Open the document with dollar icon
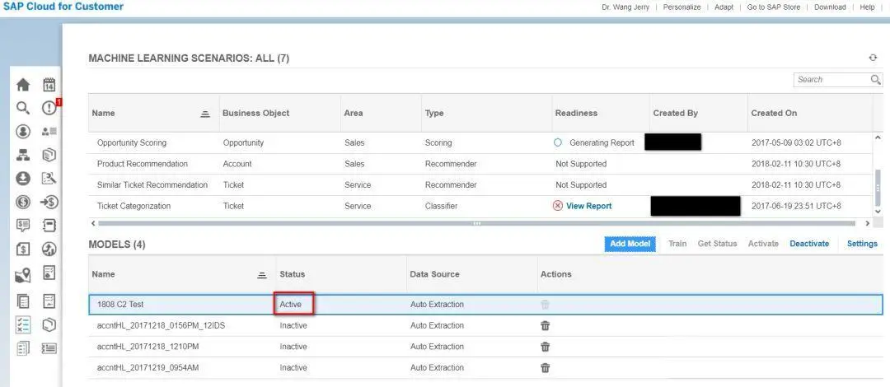 click(23, 249)
